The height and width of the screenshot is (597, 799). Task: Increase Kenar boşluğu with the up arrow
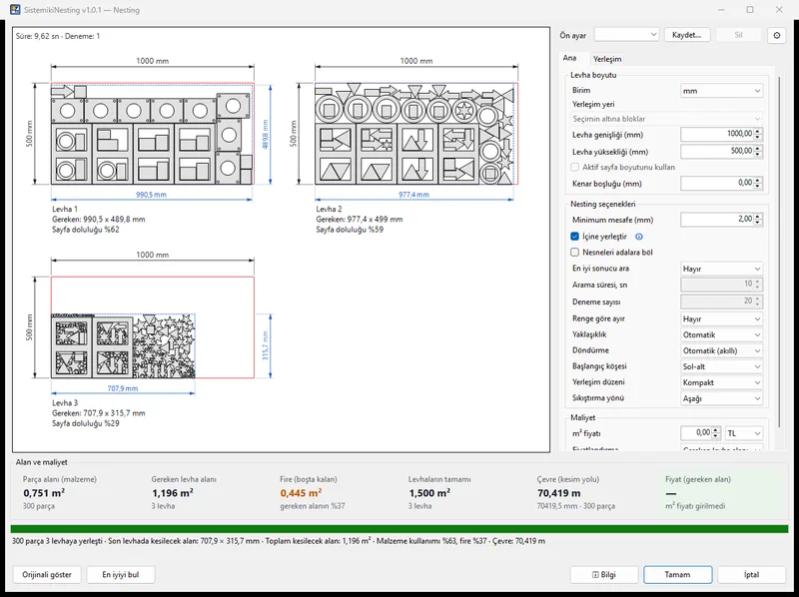coord(758,181)
